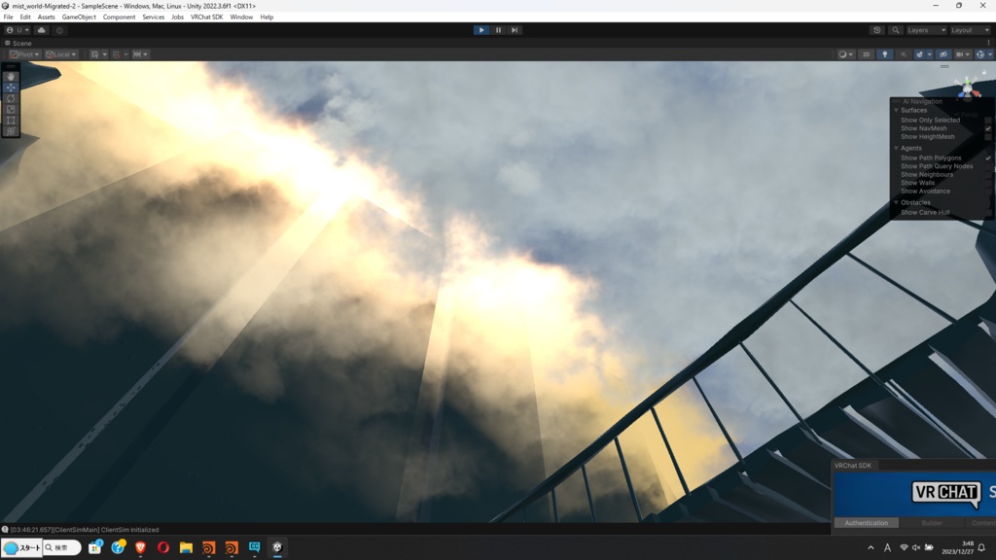Screen dimensions: 996x560
Task: Toggle scene lighting lightbulb
Action: coord(885,54)
